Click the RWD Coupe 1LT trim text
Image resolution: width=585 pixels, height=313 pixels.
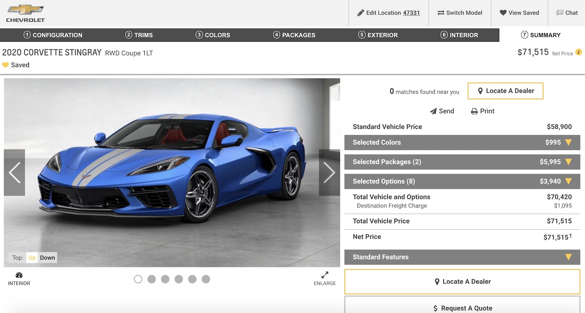[x=129, y=53]
